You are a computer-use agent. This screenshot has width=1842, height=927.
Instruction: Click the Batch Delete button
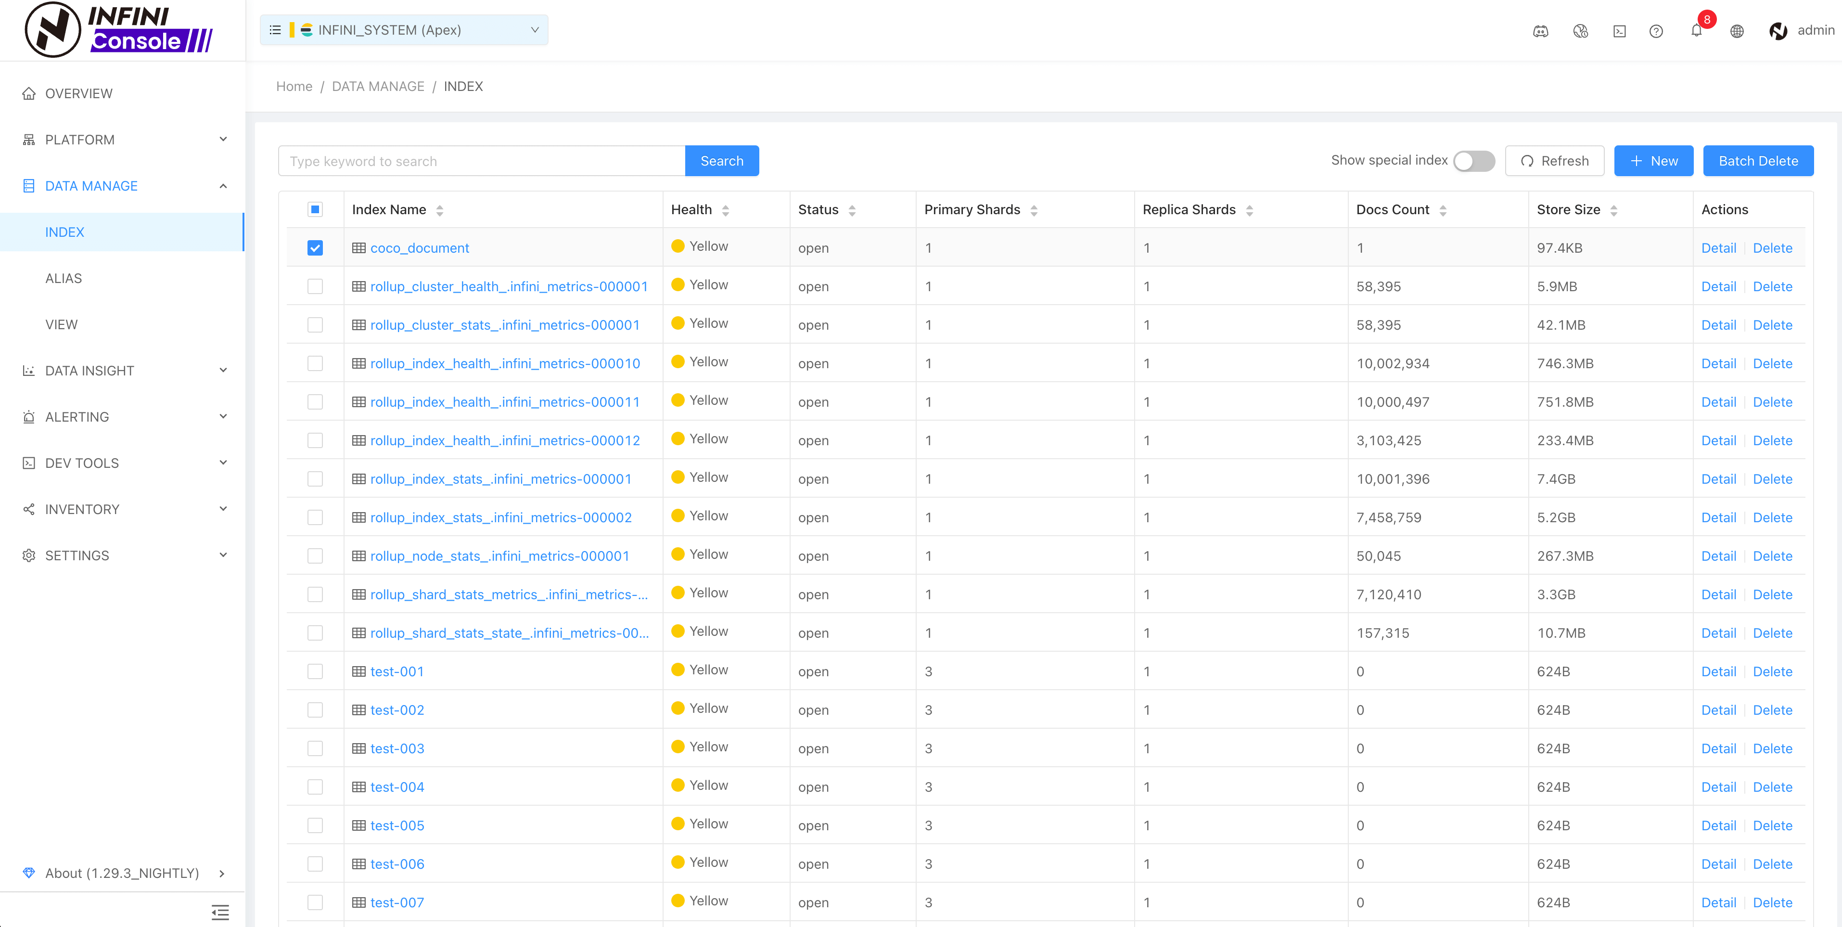point(1758,161)
